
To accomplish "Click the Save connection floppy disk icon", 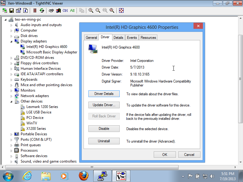I will tap(12, 10).
